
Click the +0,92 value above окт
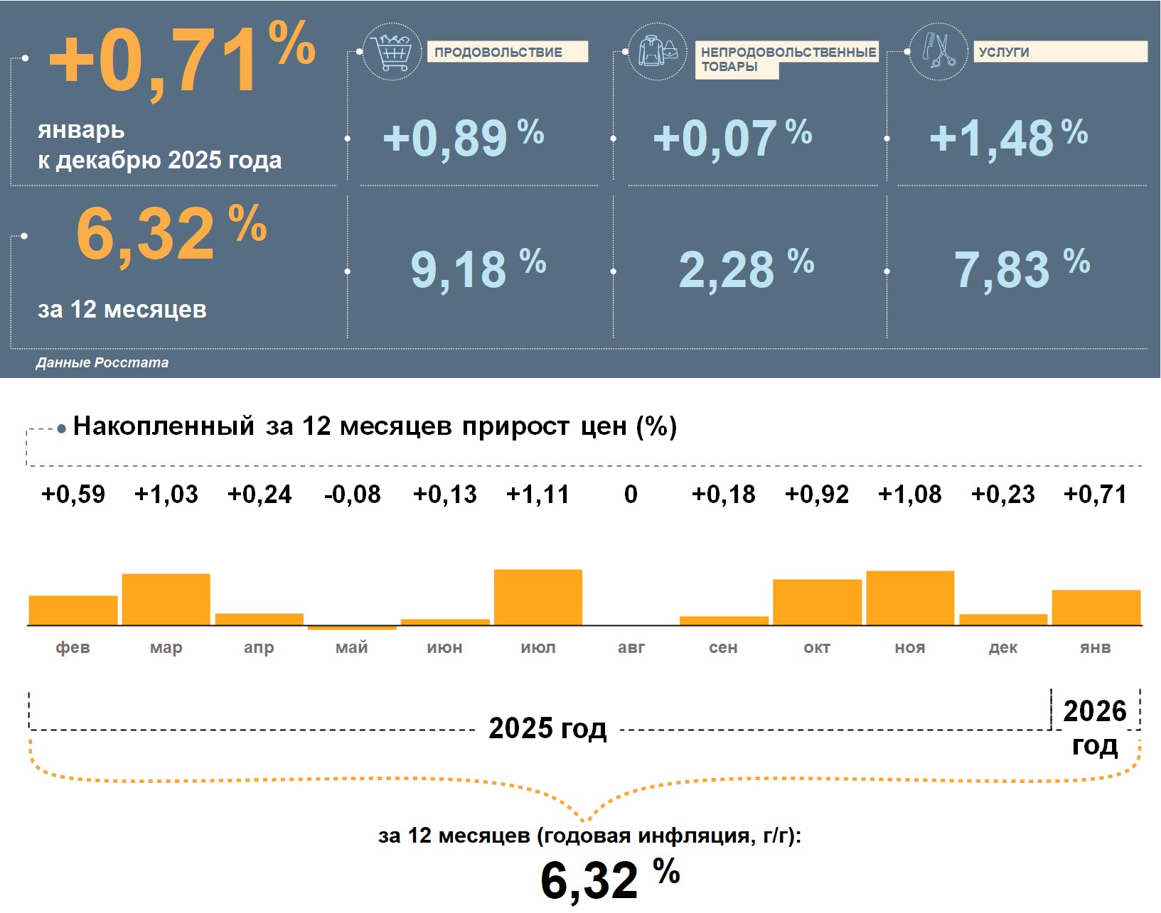[817, 494]
